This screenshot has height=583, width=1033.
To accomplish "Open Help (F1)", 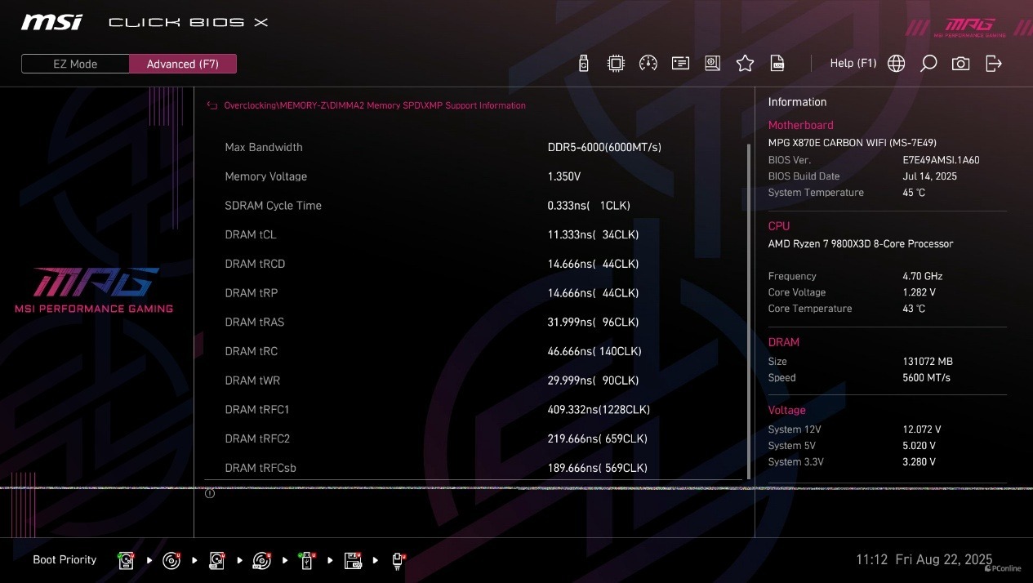I will click(853, 64).
